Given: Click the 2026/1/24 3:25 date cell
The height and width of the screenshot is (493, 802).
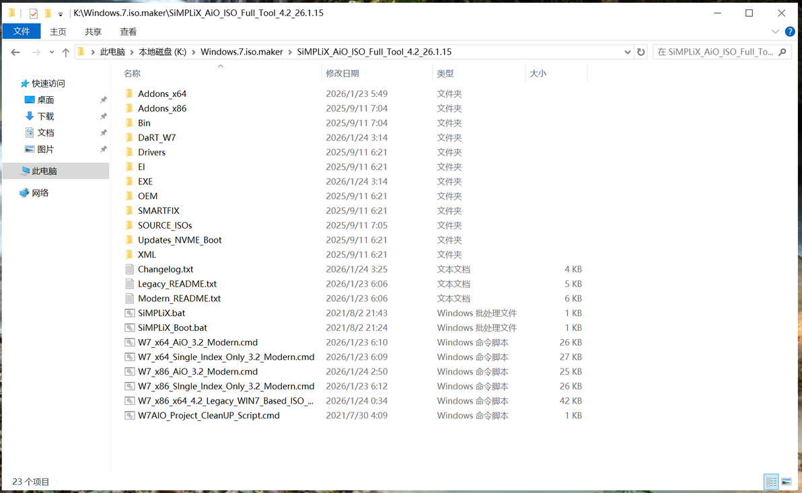Looking at the screenshot, I should pos(357,269).
